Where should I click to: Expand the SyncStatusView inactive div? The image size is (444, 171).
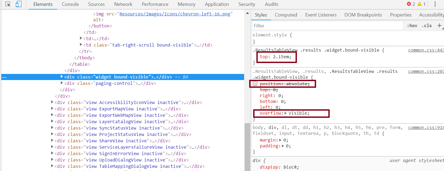click(x=52, y=128)
